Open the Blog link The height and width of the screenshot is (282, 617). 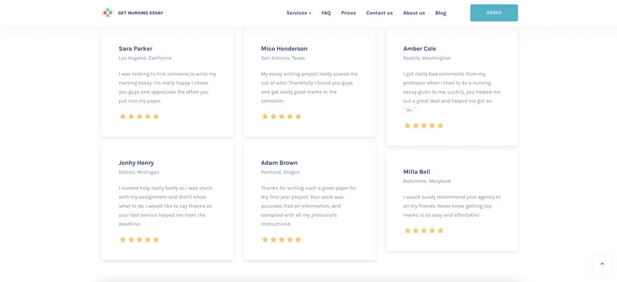click(440, 13)
